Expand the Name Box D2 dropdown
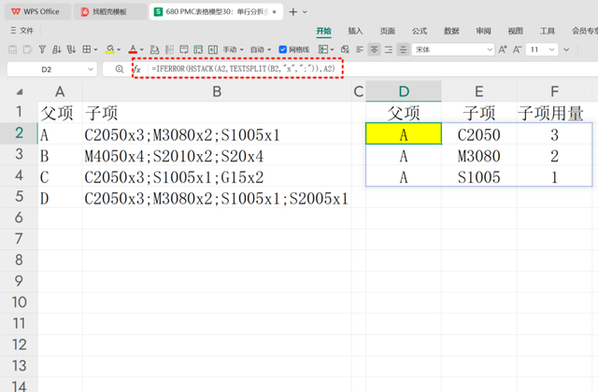Viewport: 598px width, 392px height. click(90, 69)
